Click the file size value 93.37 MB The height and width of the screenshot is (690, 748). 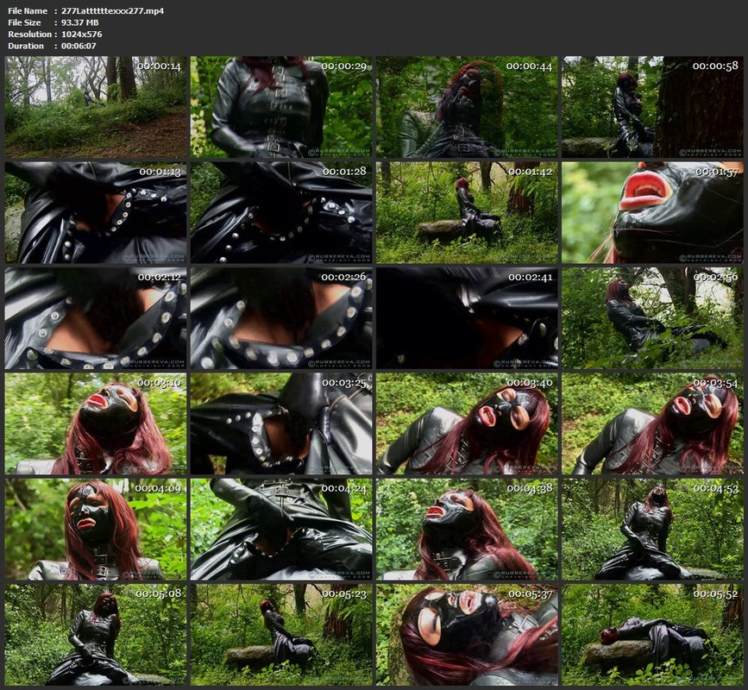click(x=79, y=22)
